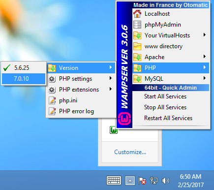Choose Stop All Services
The width and height of the screenshot is (214, 190).
[x=171, y=107]
